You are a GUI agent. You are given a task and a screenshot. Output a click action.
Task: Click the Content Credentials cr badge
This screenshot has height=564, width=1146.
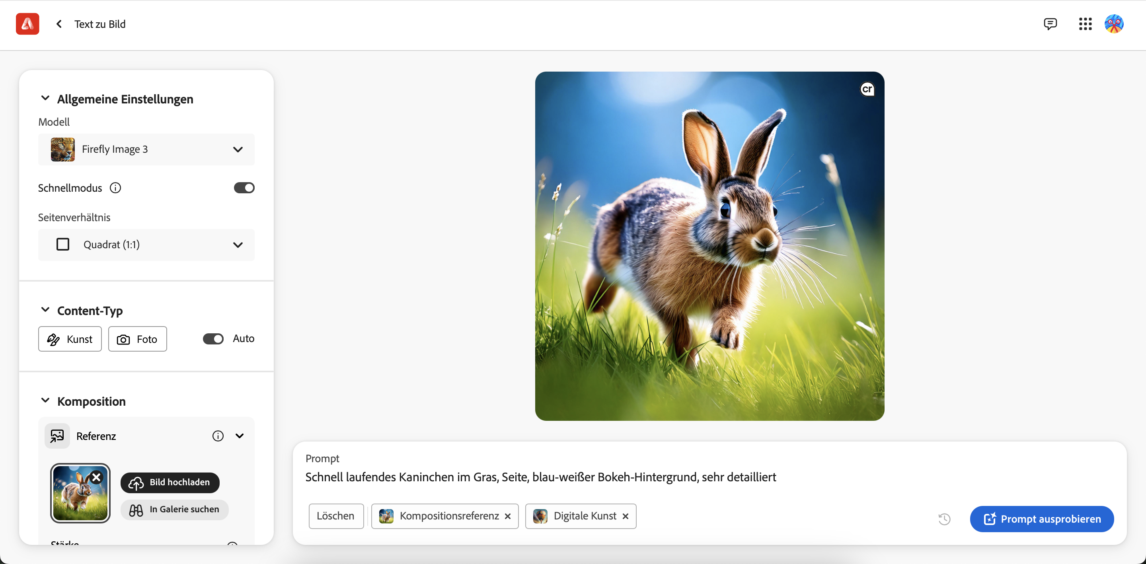point(867,89)
